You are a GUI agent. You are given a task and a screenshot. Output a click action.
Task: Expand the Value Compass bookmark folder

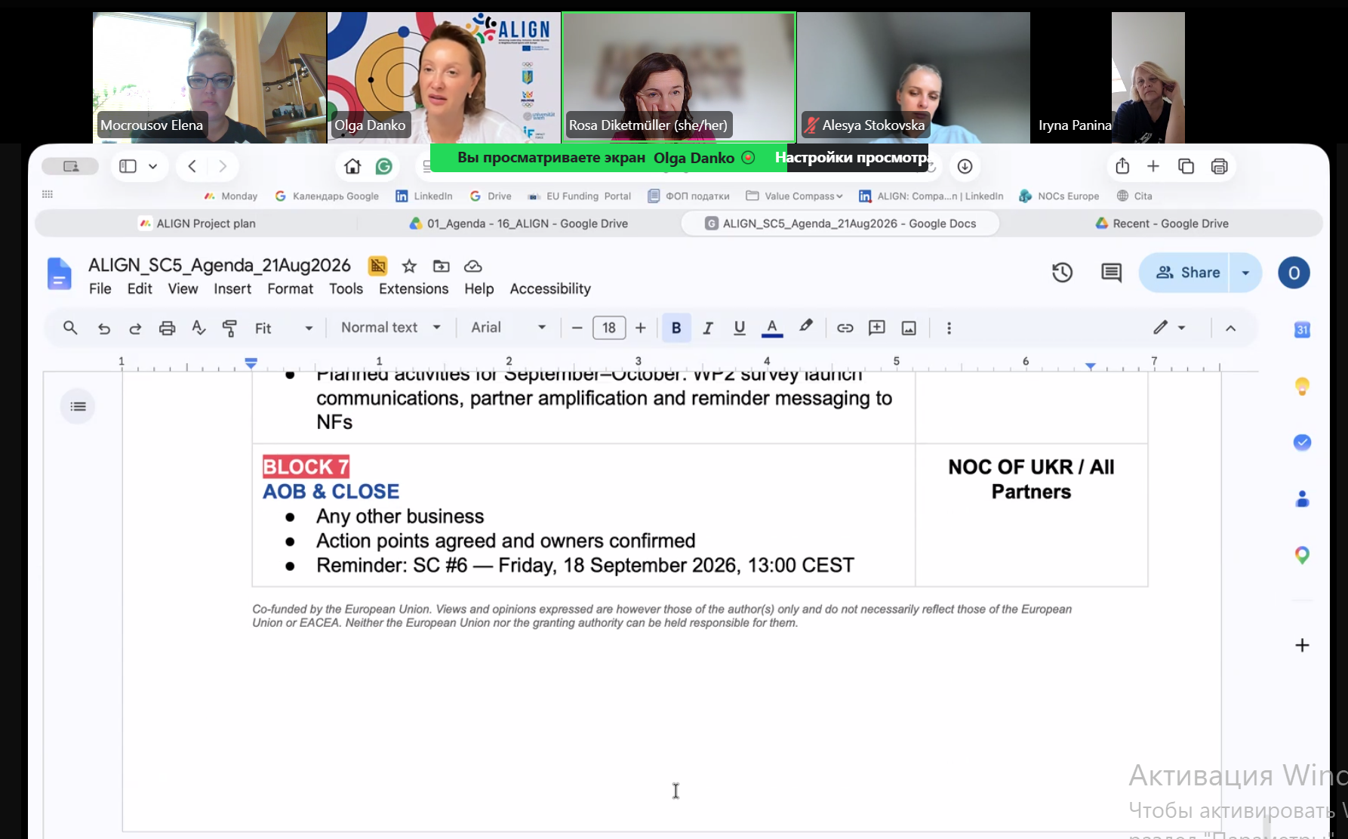(x=794, y=196)
